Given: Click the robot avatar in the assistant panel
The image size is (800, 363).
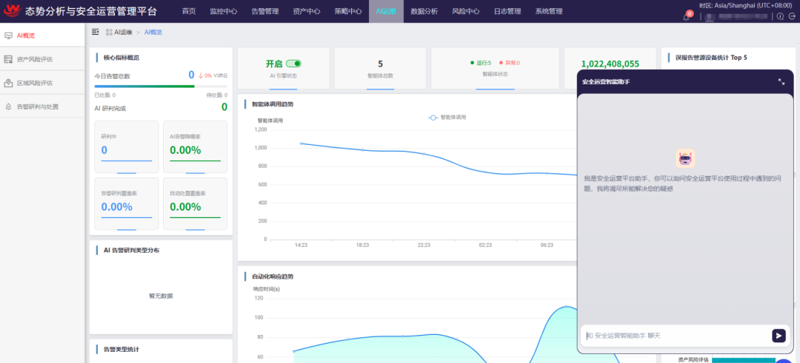Looking at the screenshot, I should point(685,159).
